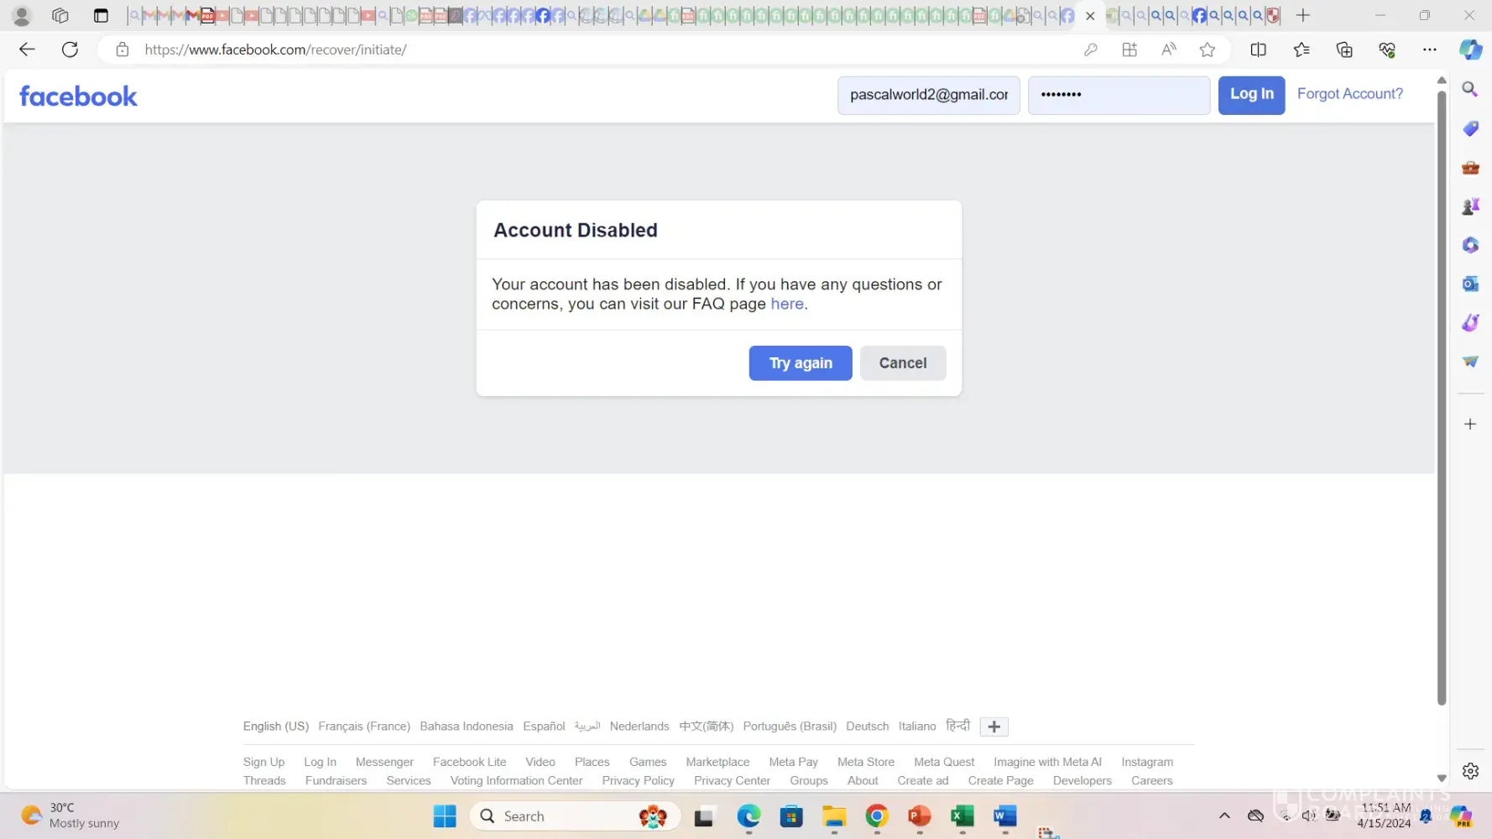The image size is (1492, 839).
Task: Open Edge Settings and more menu
Action: (1429, 50)
